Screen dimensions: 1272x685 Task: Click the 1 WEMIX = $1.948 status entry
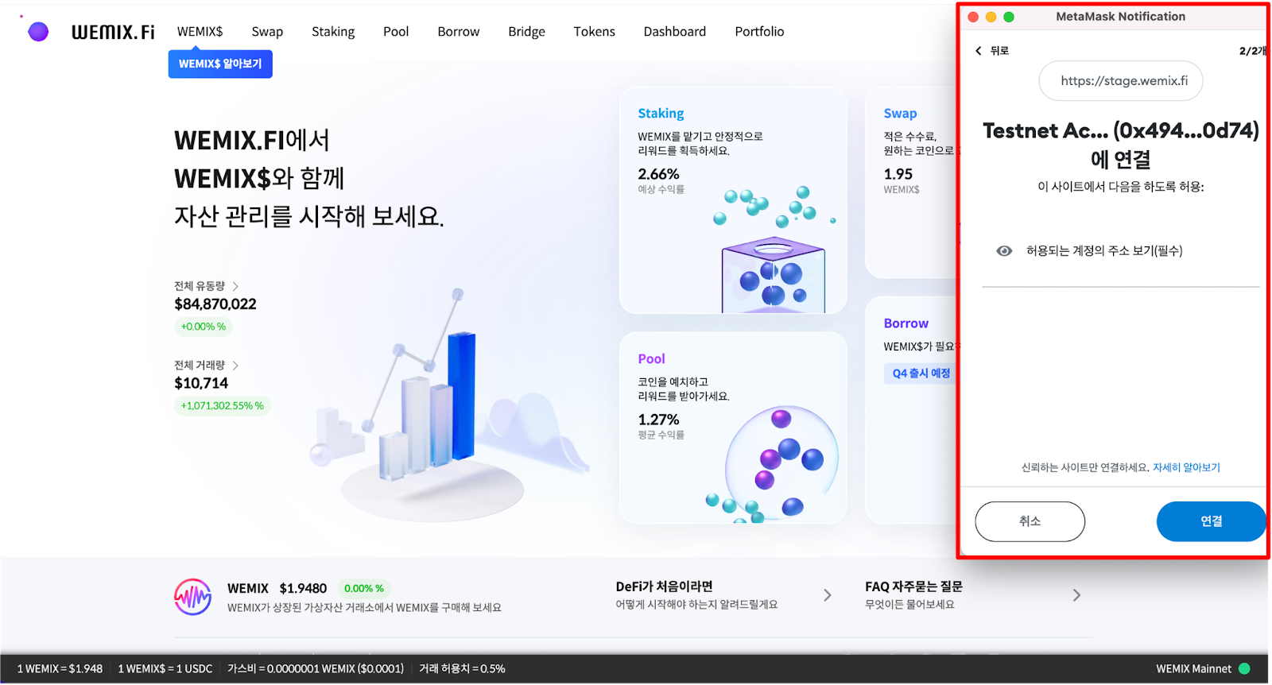(x=60, y=669)
